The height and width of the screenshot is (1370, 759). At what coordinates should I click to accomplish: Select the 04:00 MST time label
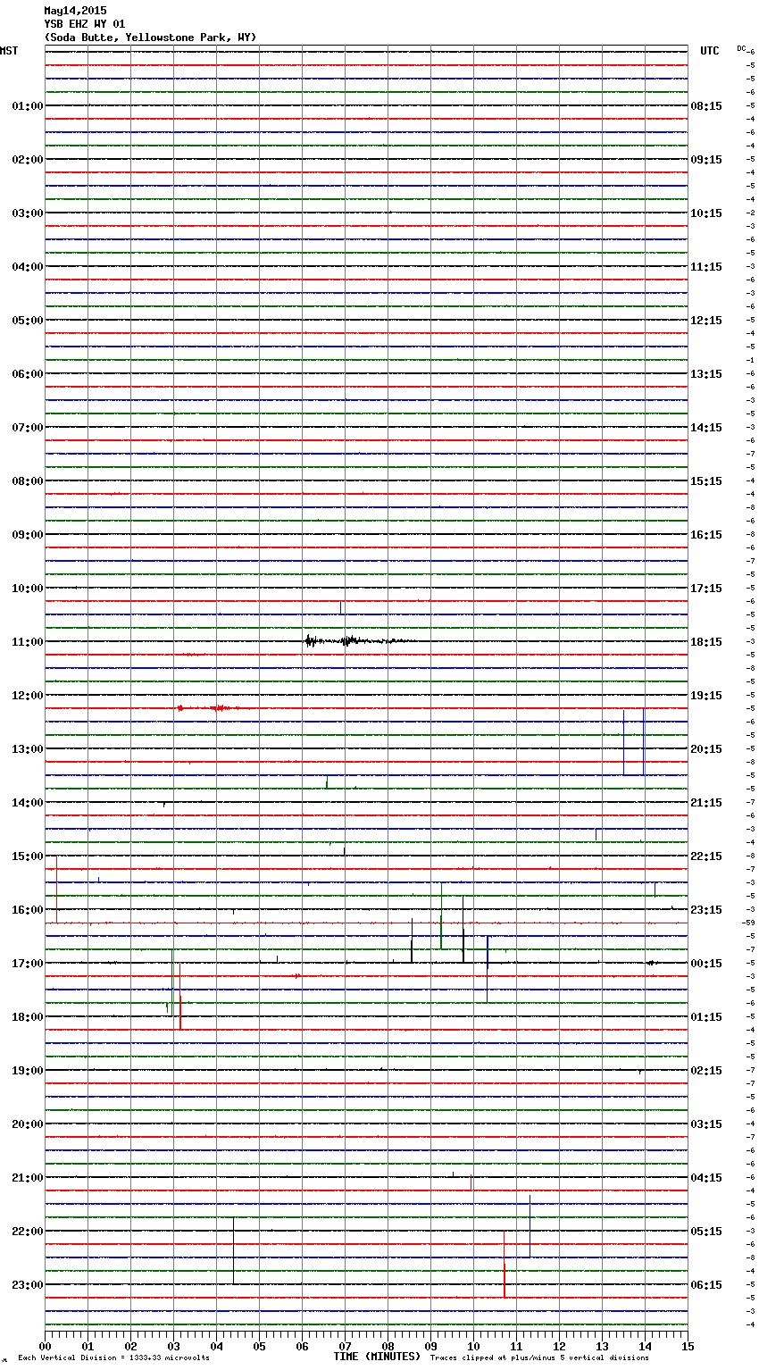[x=28, y=267]
